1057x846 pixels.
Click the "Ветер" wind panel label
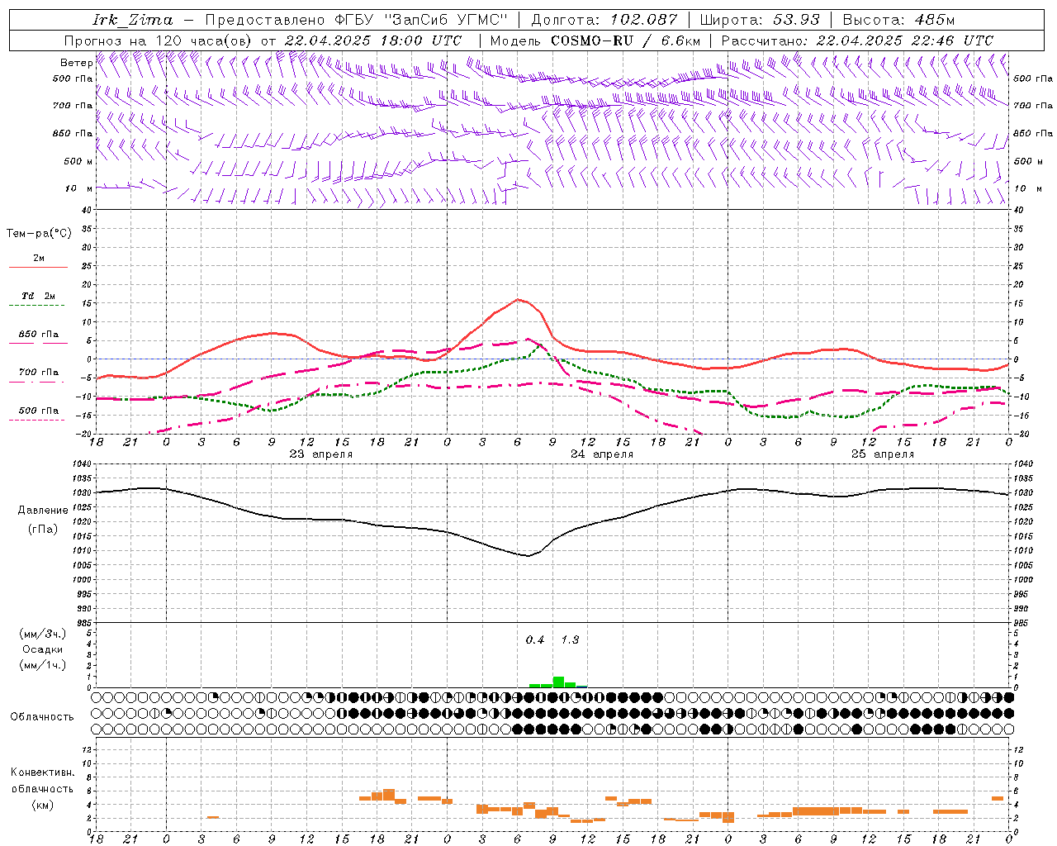coord(76,63)
